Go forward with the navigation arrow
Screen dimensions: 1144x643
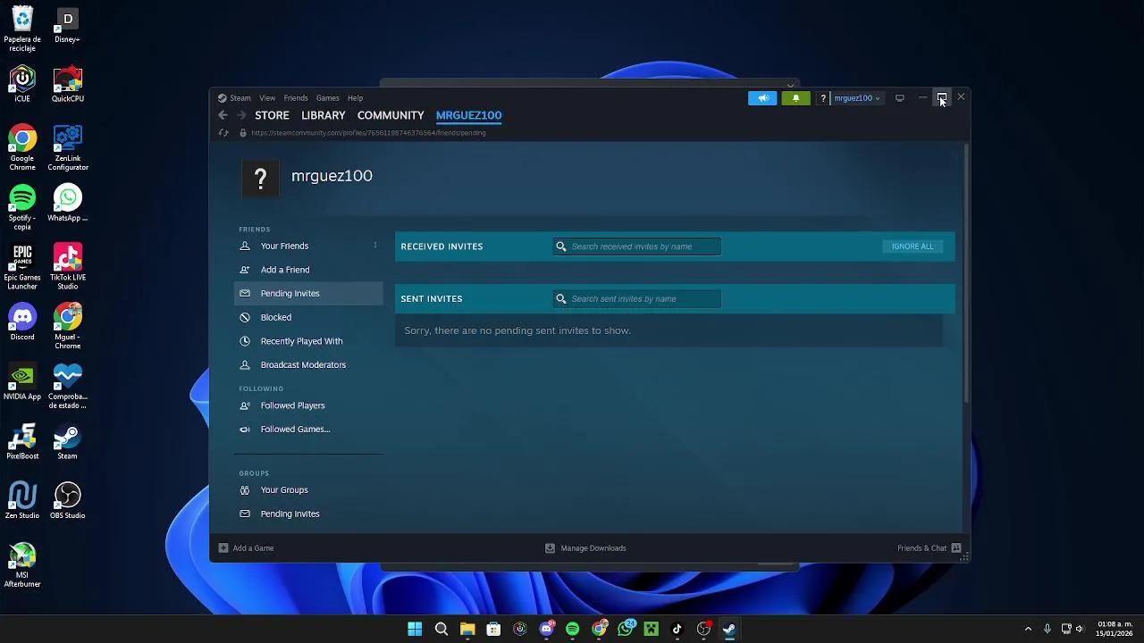[x=241, y=115]
